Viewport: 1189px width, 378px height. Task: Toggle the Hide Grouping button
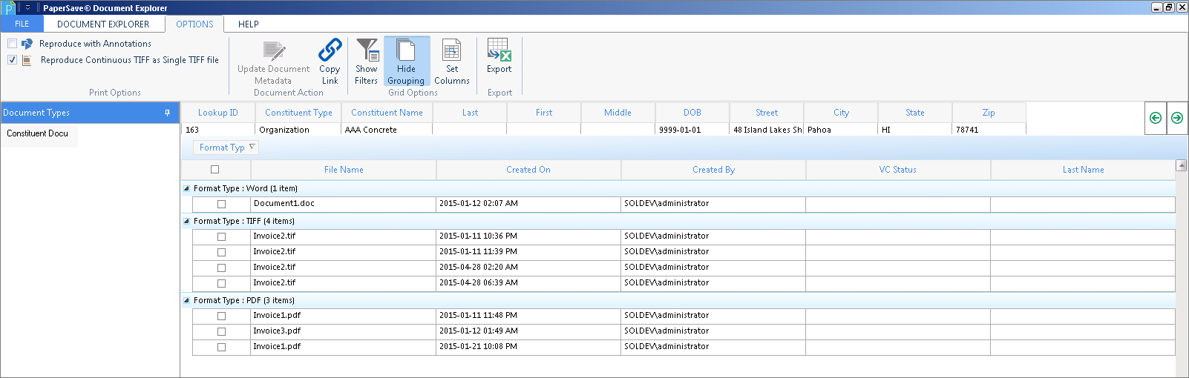coord(406,62)
